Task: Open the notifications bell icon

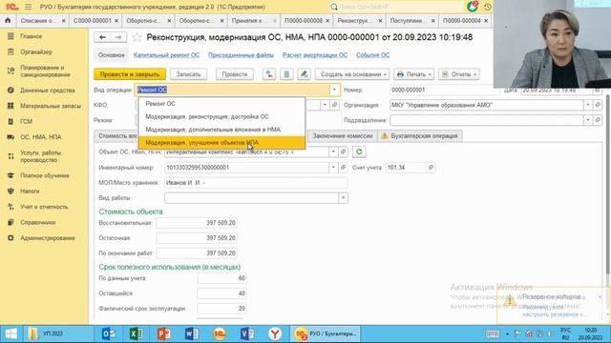Action: 473,7
